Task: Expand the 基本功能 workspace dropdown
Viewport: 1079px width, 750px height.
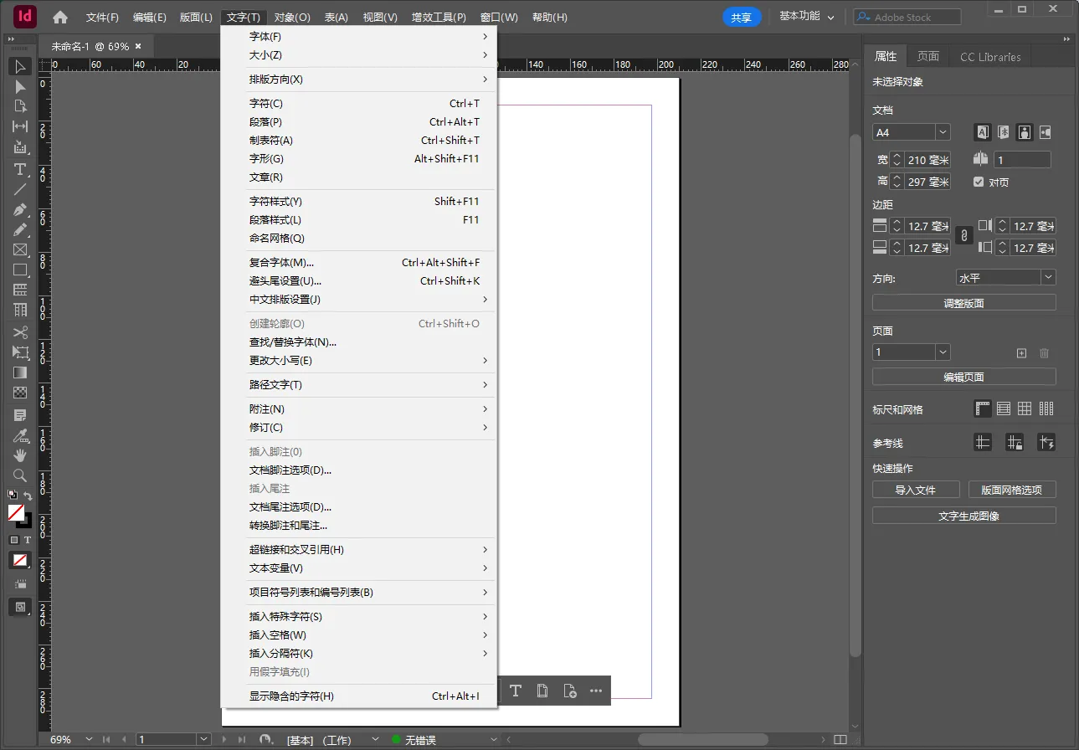Action: click(807, 17)
